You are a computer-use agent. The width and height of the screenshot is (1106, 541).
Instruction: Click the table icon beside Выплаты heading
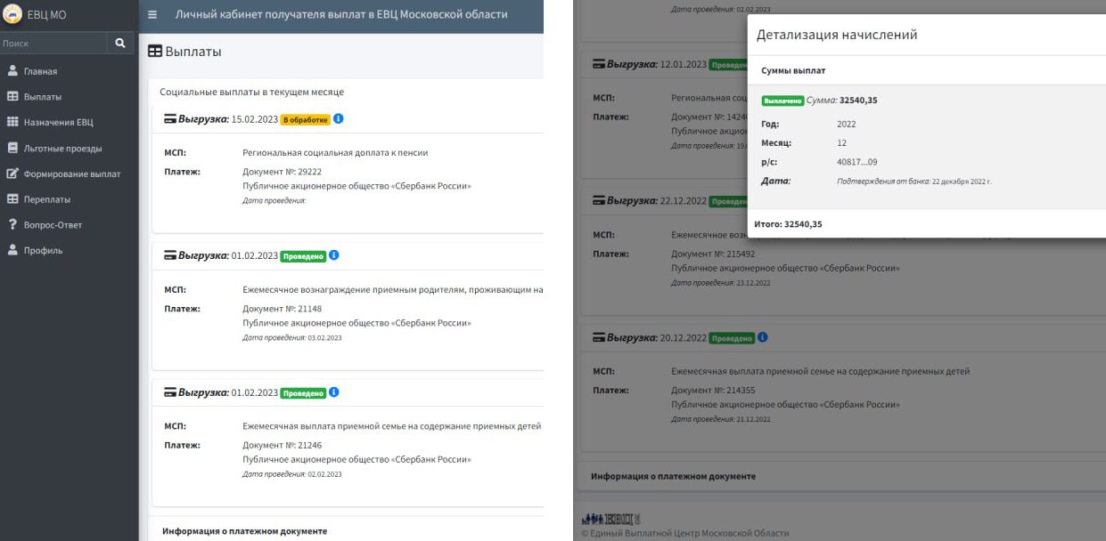(x=155, y=52)
